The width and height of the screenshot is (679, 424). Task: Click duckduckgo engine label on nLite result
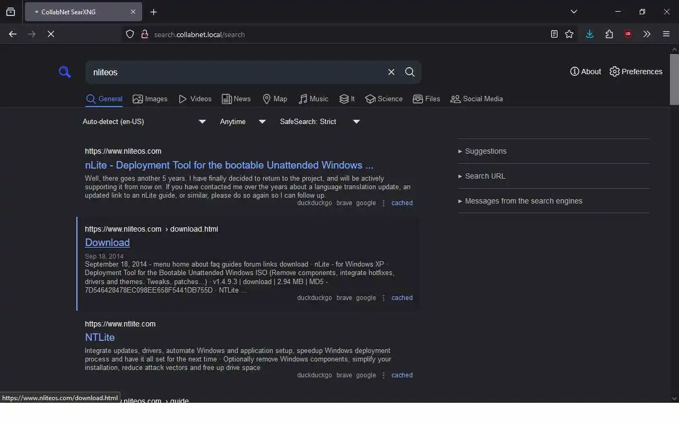(x=315, y=203)
